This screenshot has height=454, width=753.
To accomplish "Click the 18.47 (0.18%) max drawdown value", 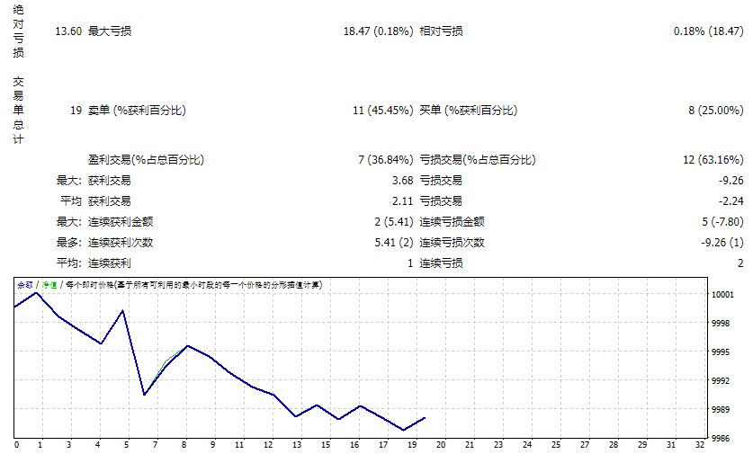I will [x=378, y=31].
